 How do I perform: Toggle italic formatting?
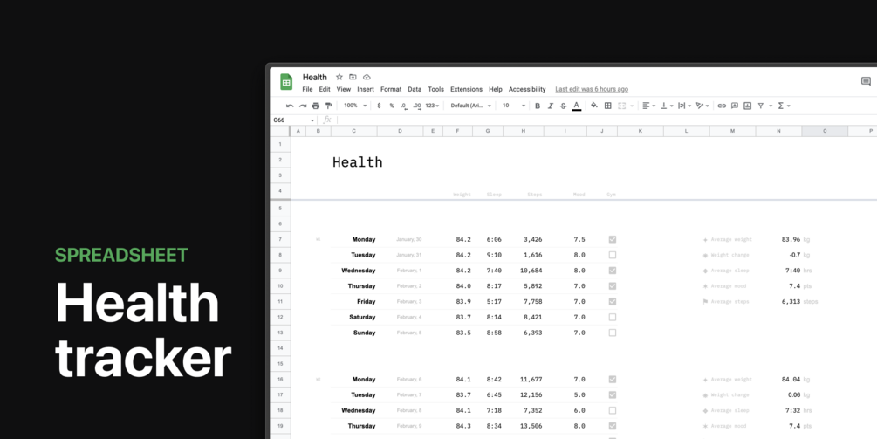pyautogui.click(x=551, y=106)
